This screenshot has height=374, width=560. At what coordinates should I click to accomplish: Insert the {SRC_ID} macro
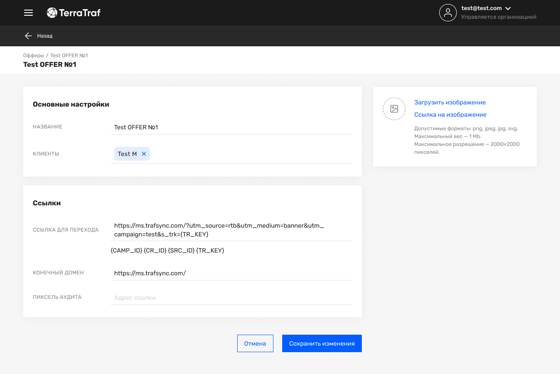(181, 251)
